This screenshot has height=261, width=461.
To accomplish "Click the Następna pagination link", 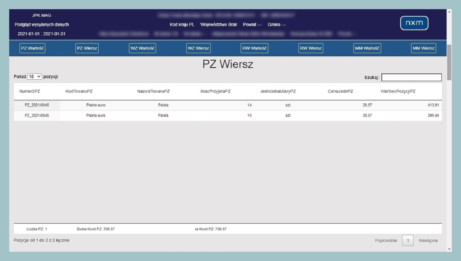I will click(428, 241).
